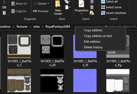Click Select all
This screenshot has height=94, width=137.
pyautogui.click(x=109, y=2)
